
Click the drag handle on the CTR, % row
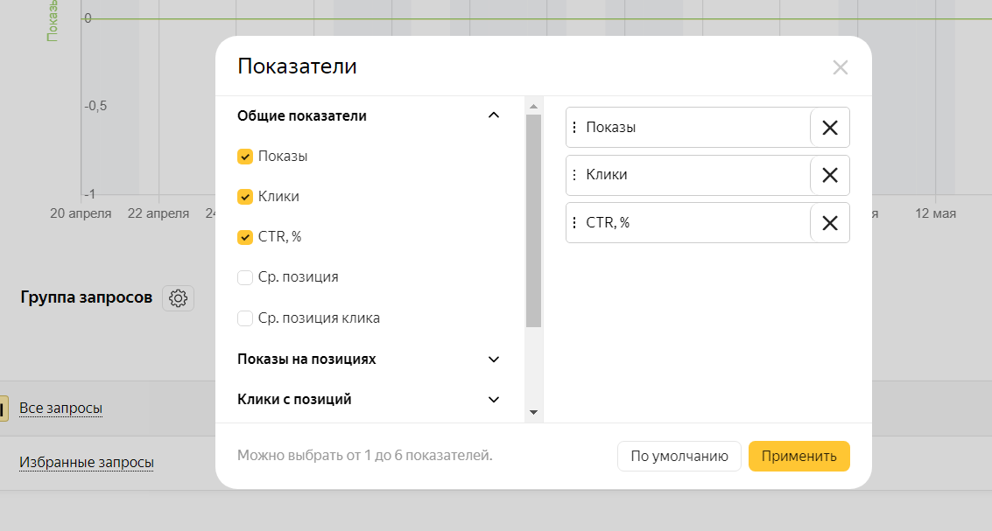[x=574, y=222]
